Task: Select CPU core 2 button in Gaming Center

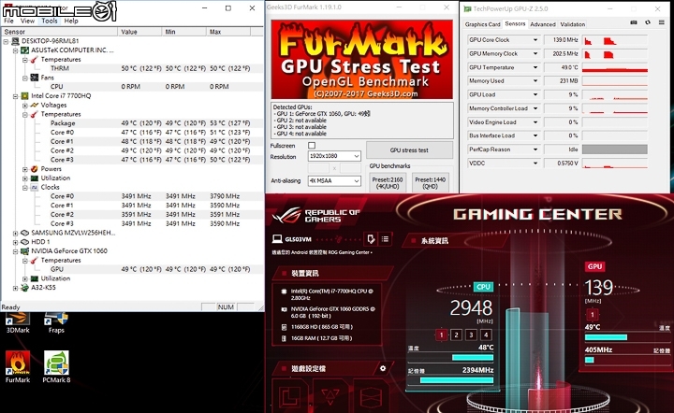Action: (x=457, y=335)
